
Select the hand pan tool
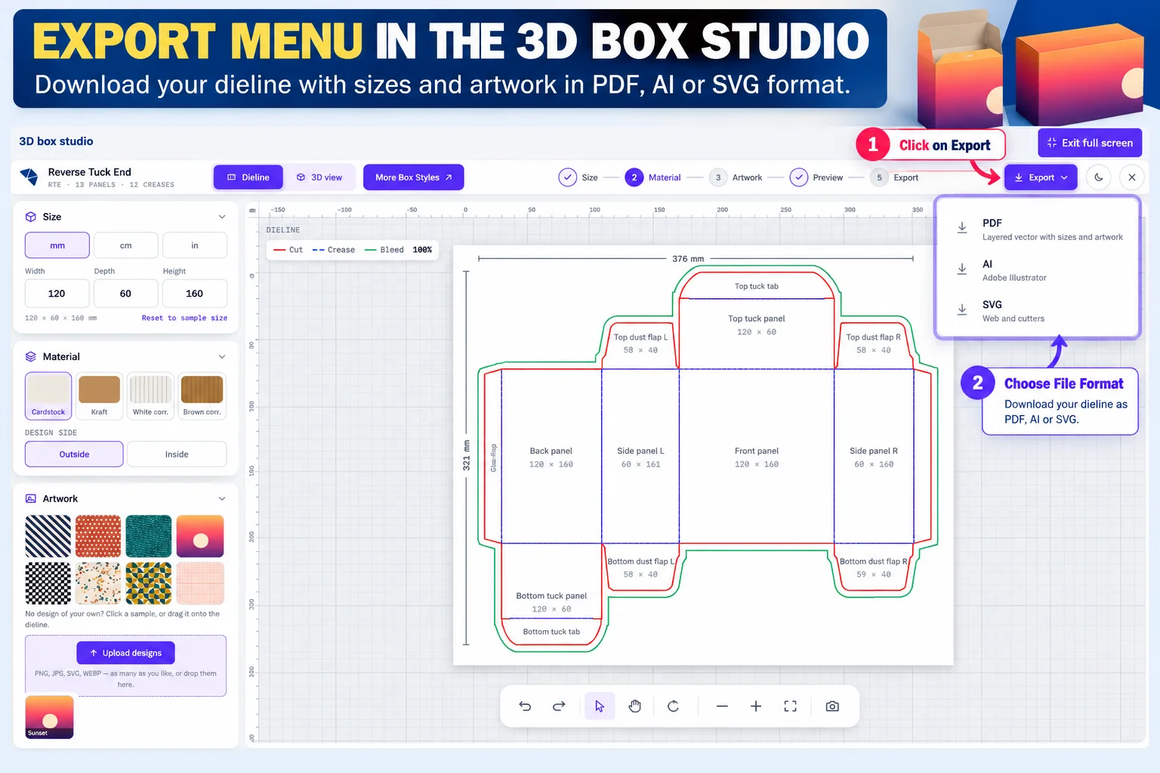(x=634, y=707)
